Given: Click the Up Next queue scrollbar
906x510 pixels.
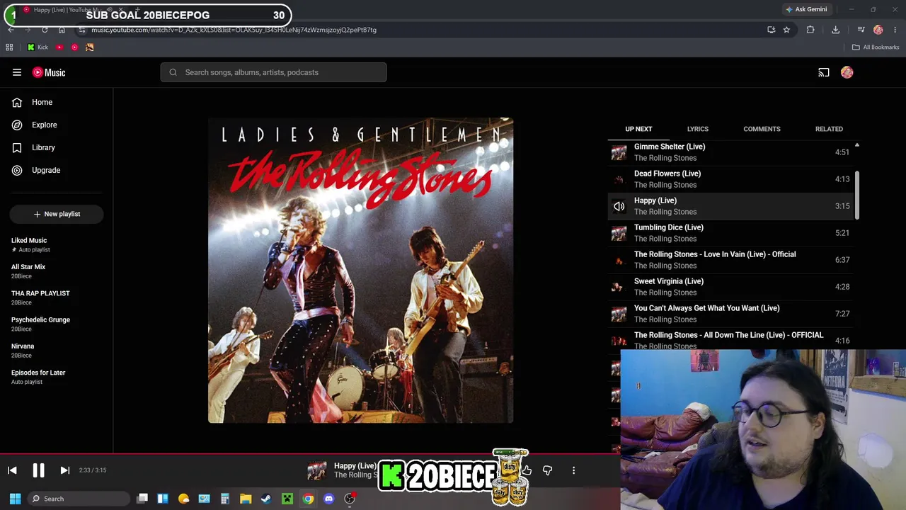Looking at the screenshot, I should click(857, 195).
